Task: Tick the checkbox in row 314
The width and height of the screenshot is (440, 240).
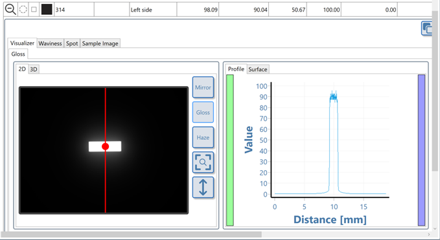Action: pos(34,10)
